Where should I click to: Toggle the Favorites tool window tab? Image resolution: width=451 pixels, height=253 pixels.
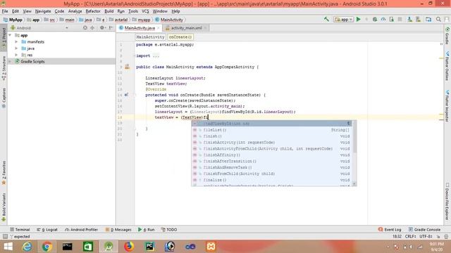click(4, 172)
